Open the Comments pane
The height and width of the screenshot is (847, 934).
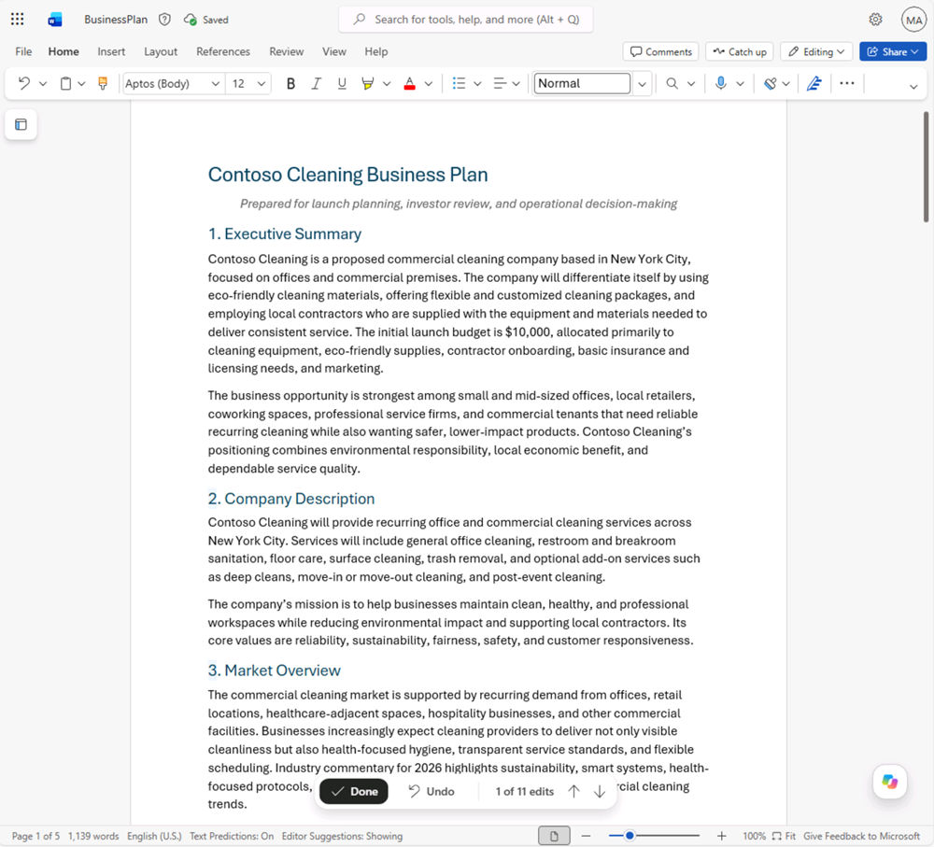(x=661, y=51)
